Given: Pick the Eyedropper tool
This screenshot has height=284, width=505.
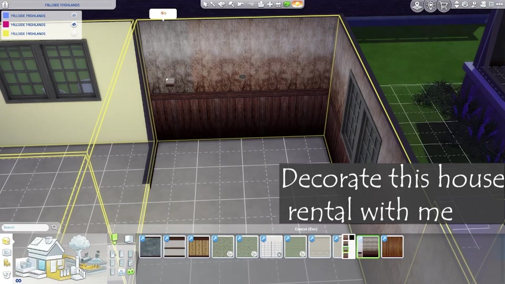Looking at the screenshot, I should (x=213, y=4).
